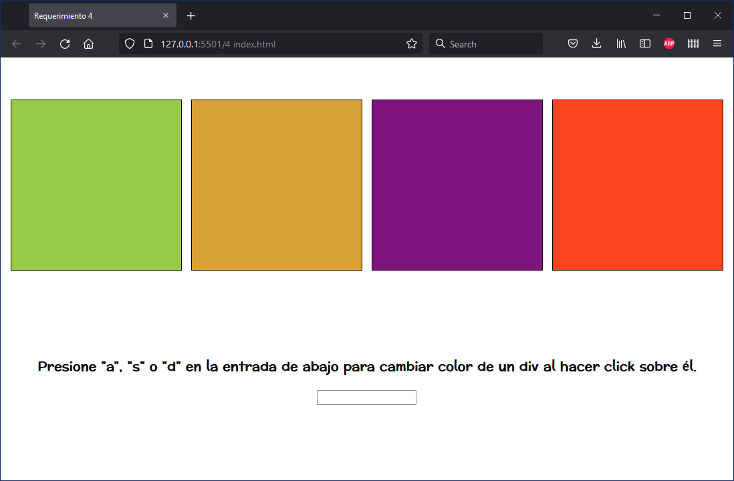
Task: Select the purple colored div
Action: point(457,184)
